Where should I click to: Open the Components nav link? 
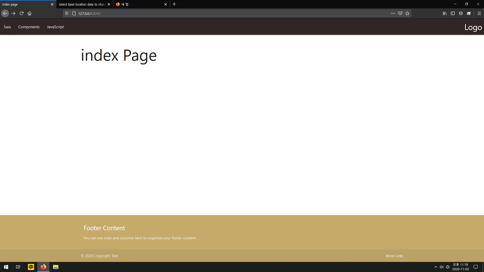coord(29,27)
